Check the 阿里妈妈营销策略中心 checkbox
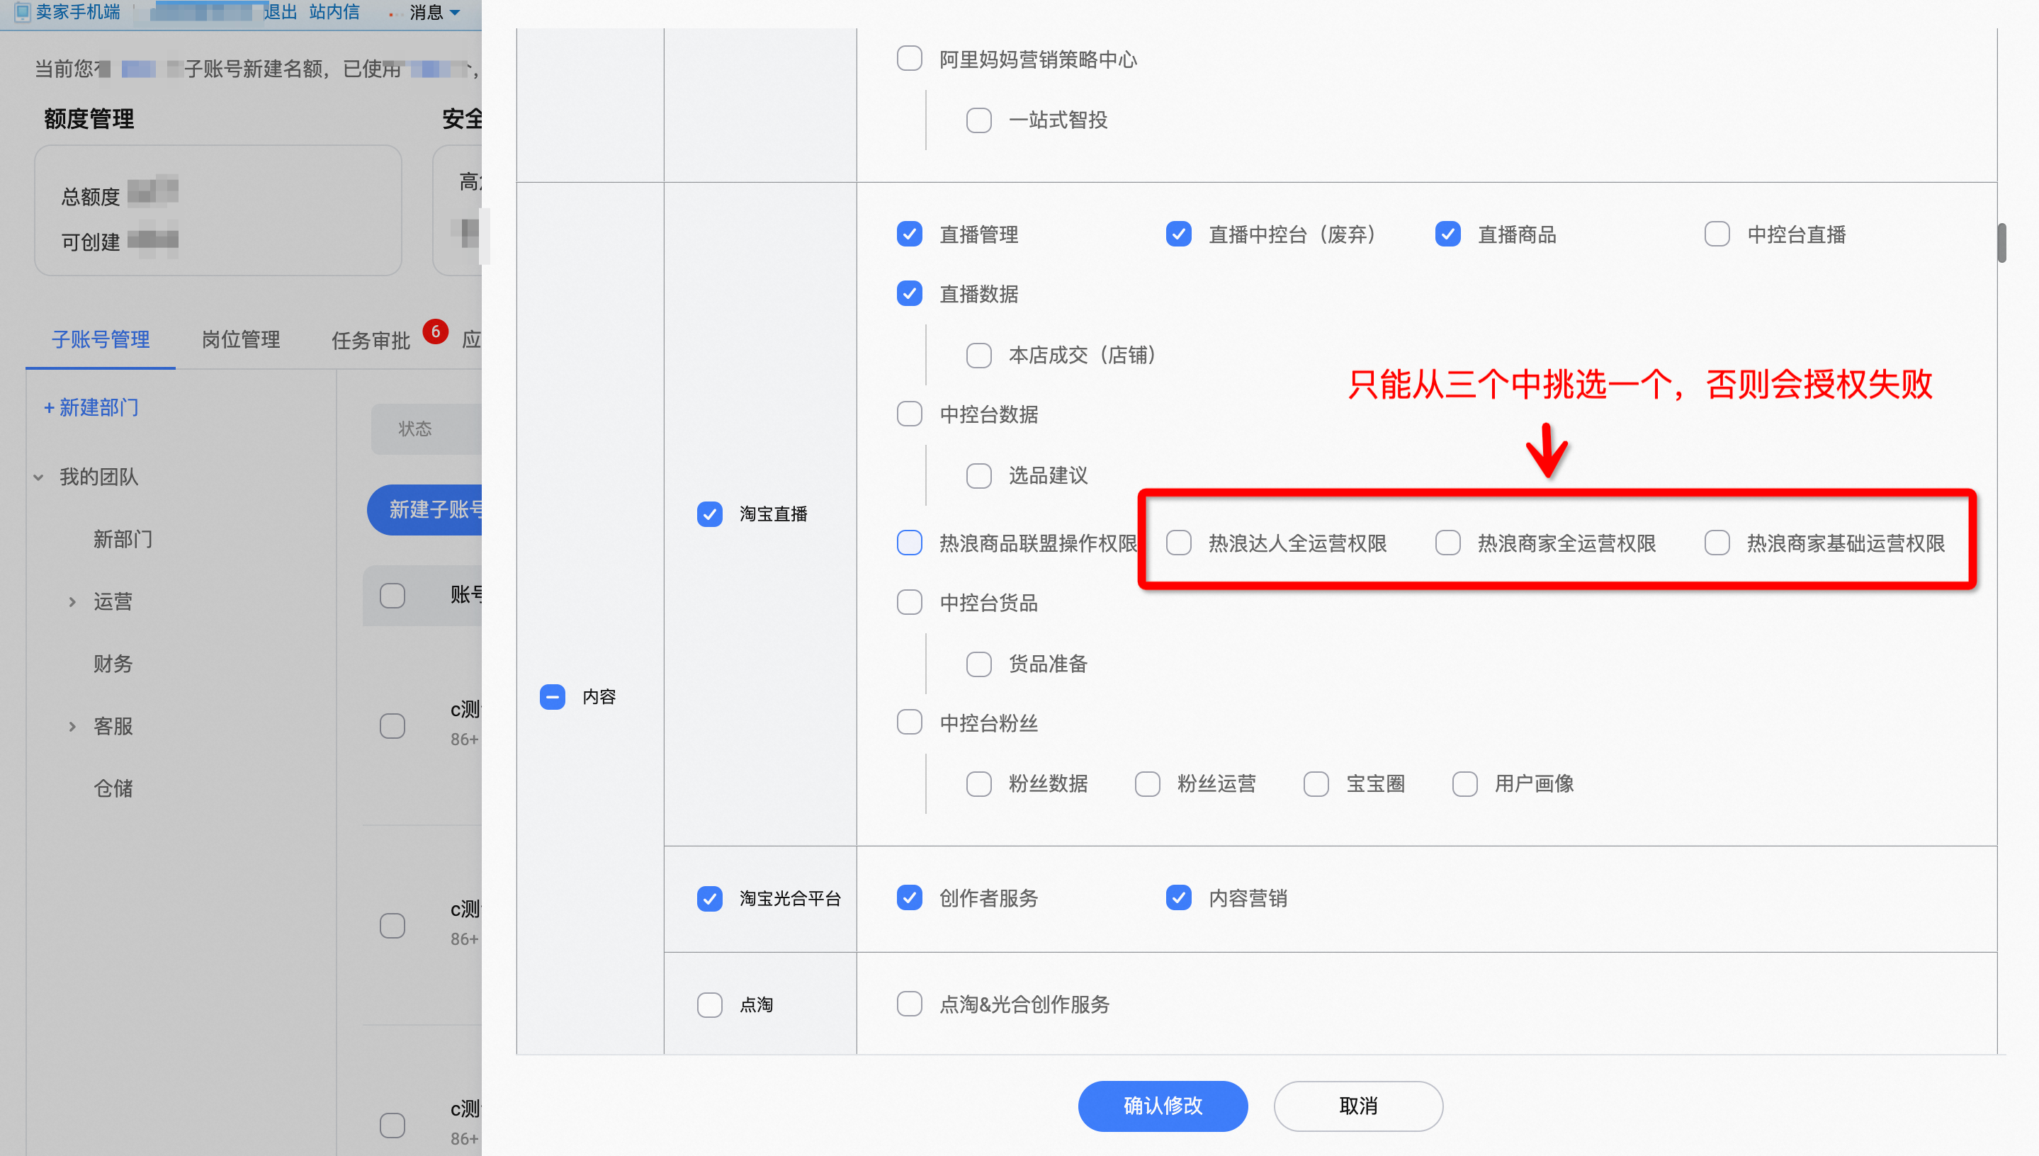Image resolution: width=2039 pixels, height=1156 pixels. tap(909, 59)
